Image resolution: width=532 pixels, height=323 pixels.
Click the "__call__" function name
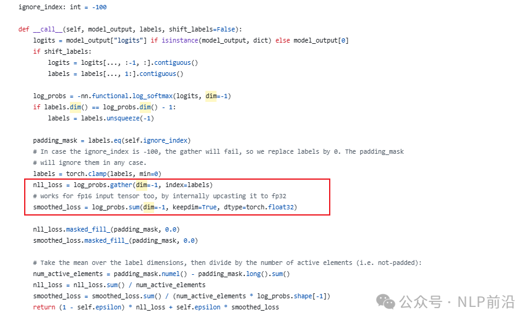click(x=48, y=29)
